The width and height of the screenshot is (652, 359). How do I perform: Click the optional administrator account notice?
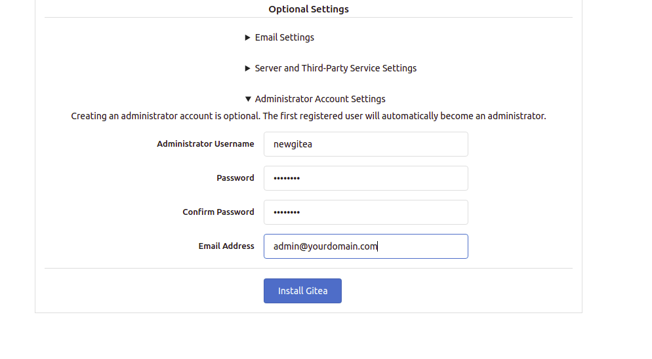(308, 116)
